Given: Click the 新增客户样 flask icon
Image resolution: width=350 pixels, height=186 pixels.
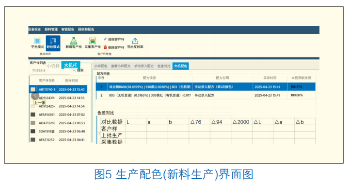Looking at the screenshot, I should [73, 41].
